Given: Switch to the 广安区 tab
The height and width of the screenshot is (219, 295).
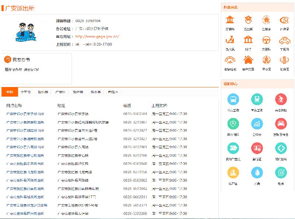Looking at the screenshot, I should pyautogui.click(x=60, y=92).
